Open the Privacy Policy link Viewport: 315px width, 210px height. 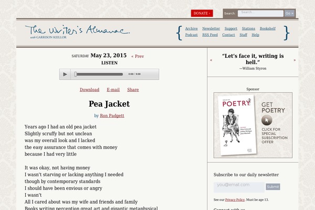[235, 199]
